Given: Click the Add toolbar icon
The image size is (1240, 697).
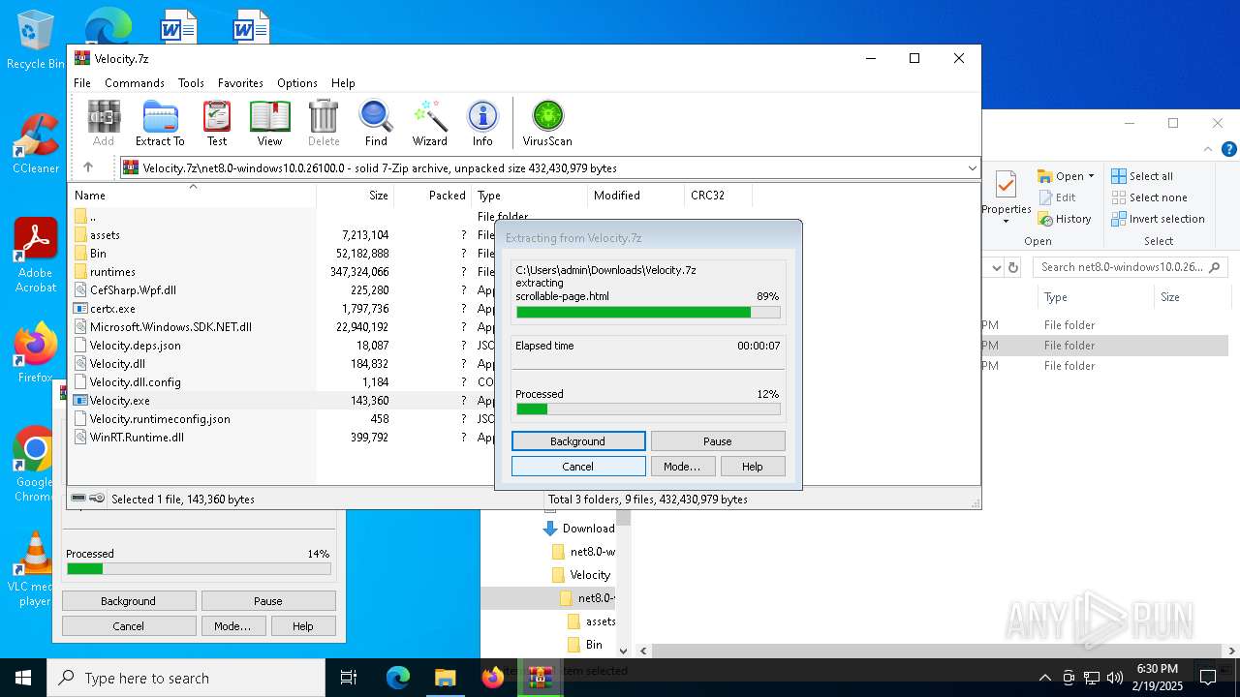Looking at the screenshot, I should tap(104, 124).
